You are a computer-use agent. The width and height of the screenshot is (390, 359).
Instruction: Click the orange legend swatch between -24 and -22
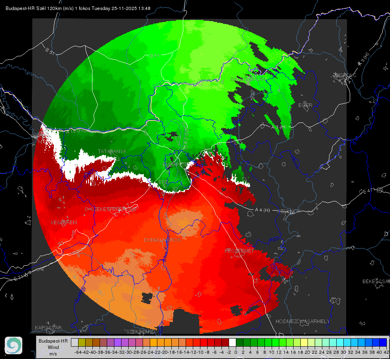(x=153, y=342)
